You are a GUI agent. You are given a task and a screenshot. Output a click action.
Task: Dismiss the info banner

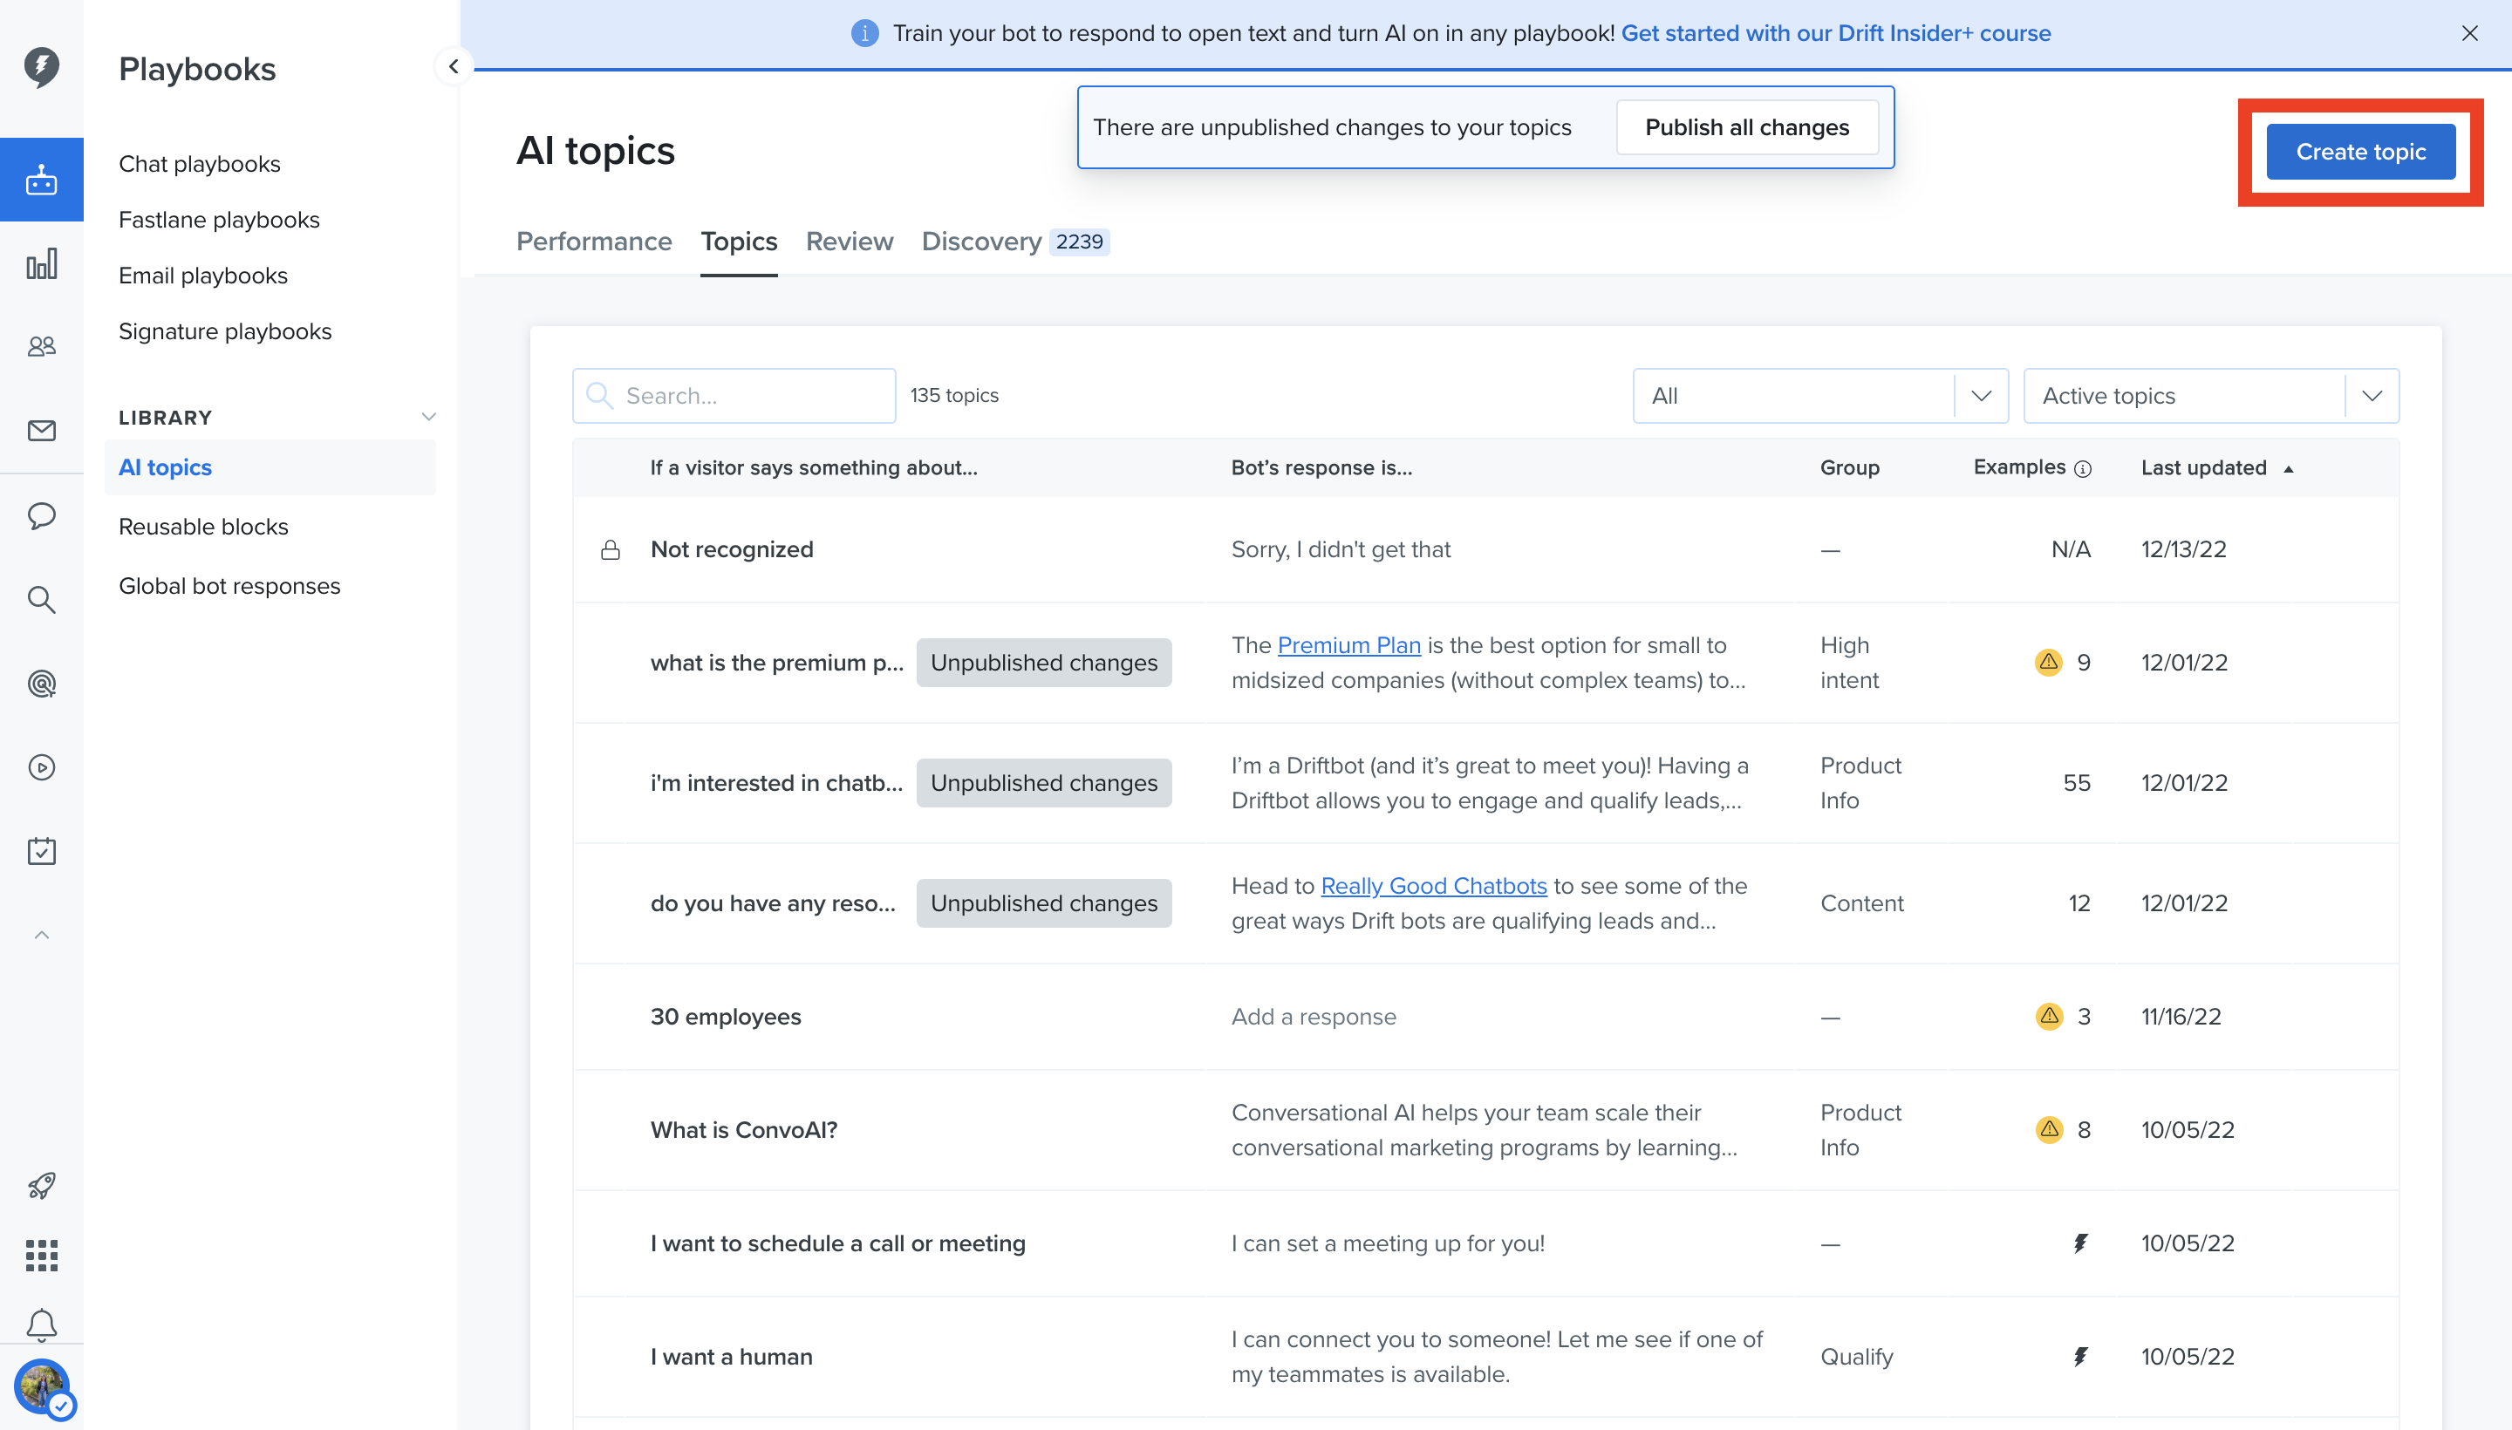[x=2468, y=33]
